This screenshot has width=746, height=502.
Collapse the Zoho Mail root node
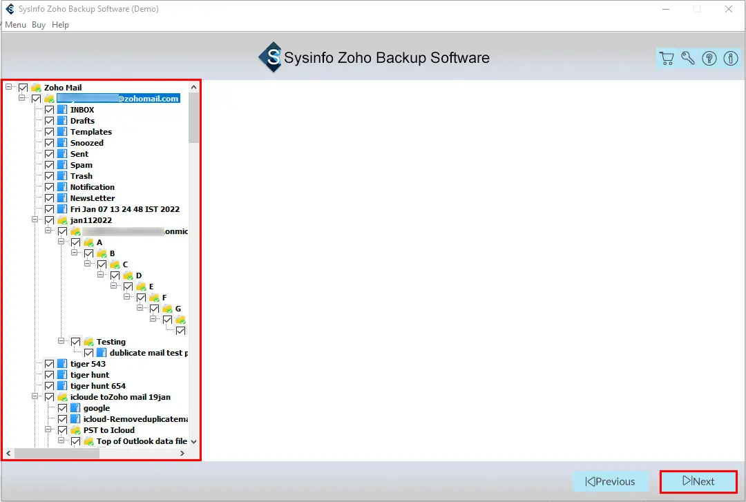(8, 87)
